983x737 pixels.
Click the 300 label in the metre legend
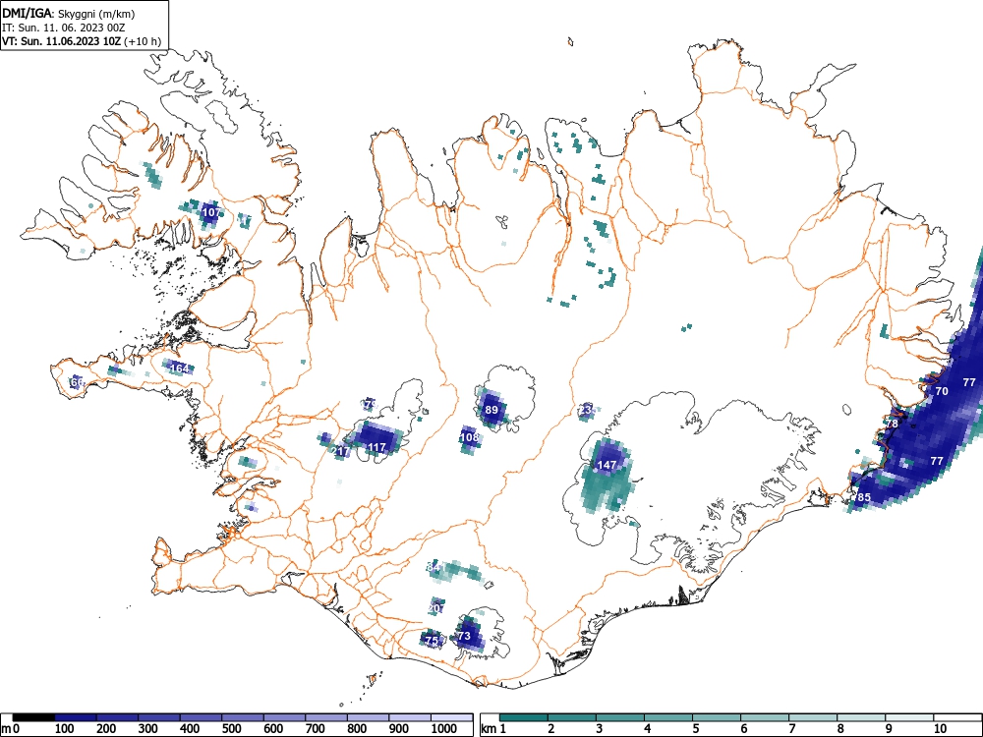(147, 729)
